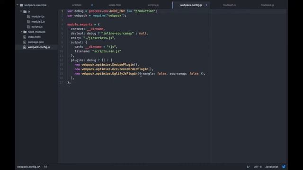Click line number 1 in the gutter
Viewport: 303px width, 170px height.
(x=62, y=11)
